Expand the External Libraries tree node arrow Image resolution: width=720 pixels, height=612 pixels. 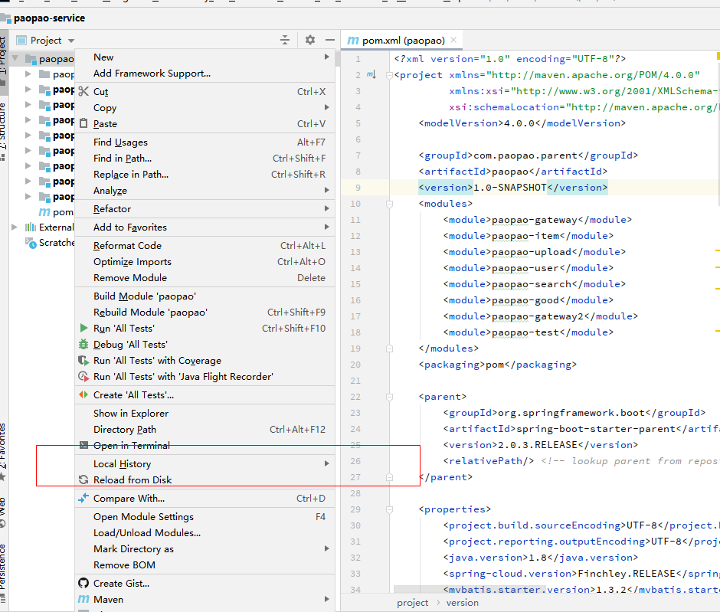[15, 227]
